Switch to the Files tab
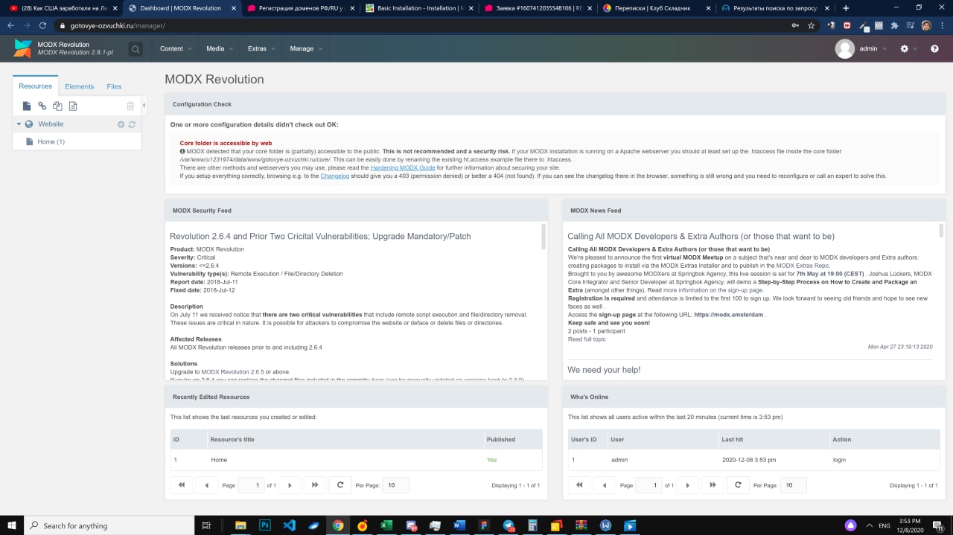The height and width of the screenshot is (535, 953). (114, 86)
